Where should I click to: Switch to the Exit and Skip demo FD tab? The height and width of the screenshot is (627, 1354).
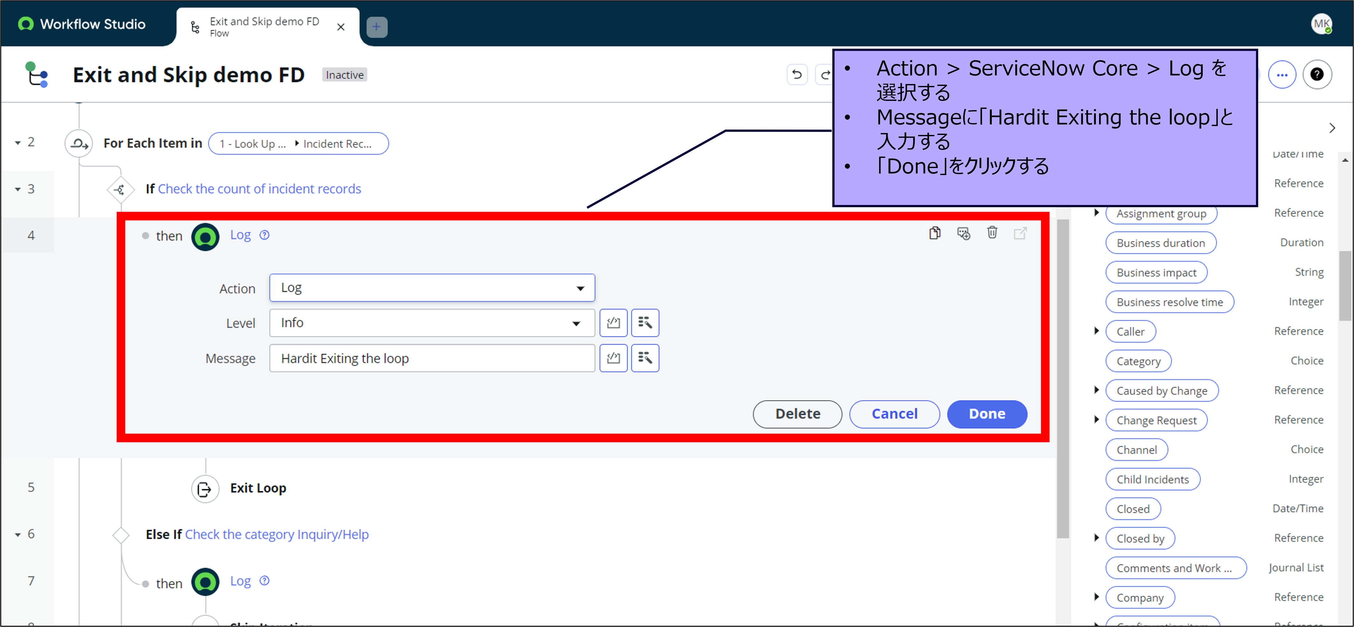pyautogui.click(x=263, y=26)
